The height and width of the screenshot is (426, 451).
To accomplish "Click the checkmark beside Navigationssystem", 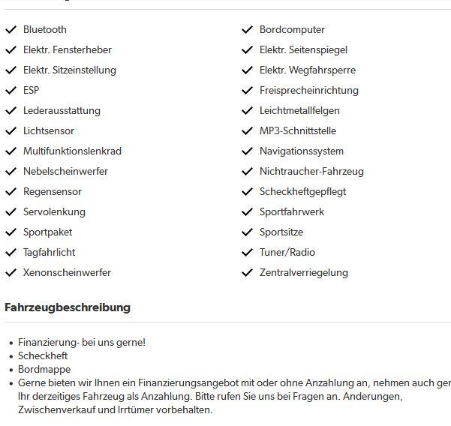I will 247,151.
